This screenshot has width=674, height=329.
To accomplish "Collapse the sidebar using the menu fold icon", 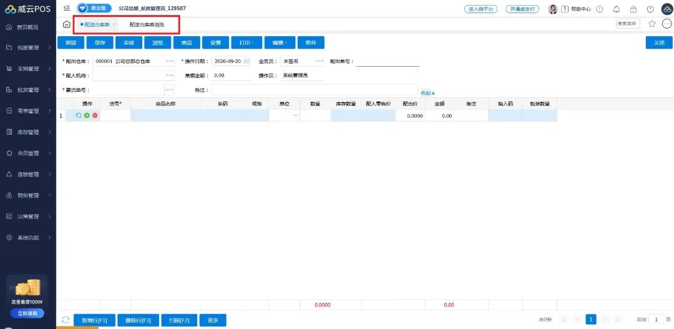I will click(x=67, y=8).
